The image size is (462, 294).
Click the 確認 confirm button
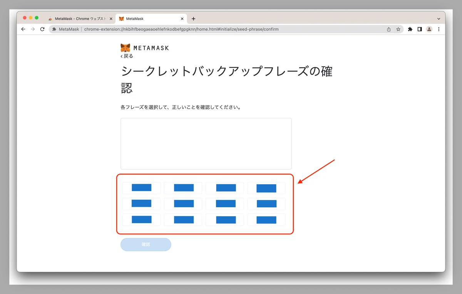[146, 245]
